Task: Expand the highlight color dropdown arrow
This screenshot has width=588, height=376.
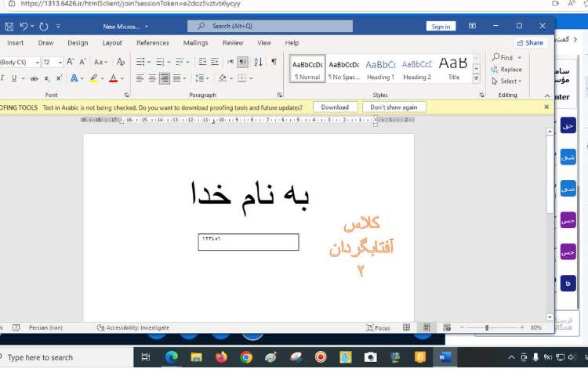Action: 103,78
